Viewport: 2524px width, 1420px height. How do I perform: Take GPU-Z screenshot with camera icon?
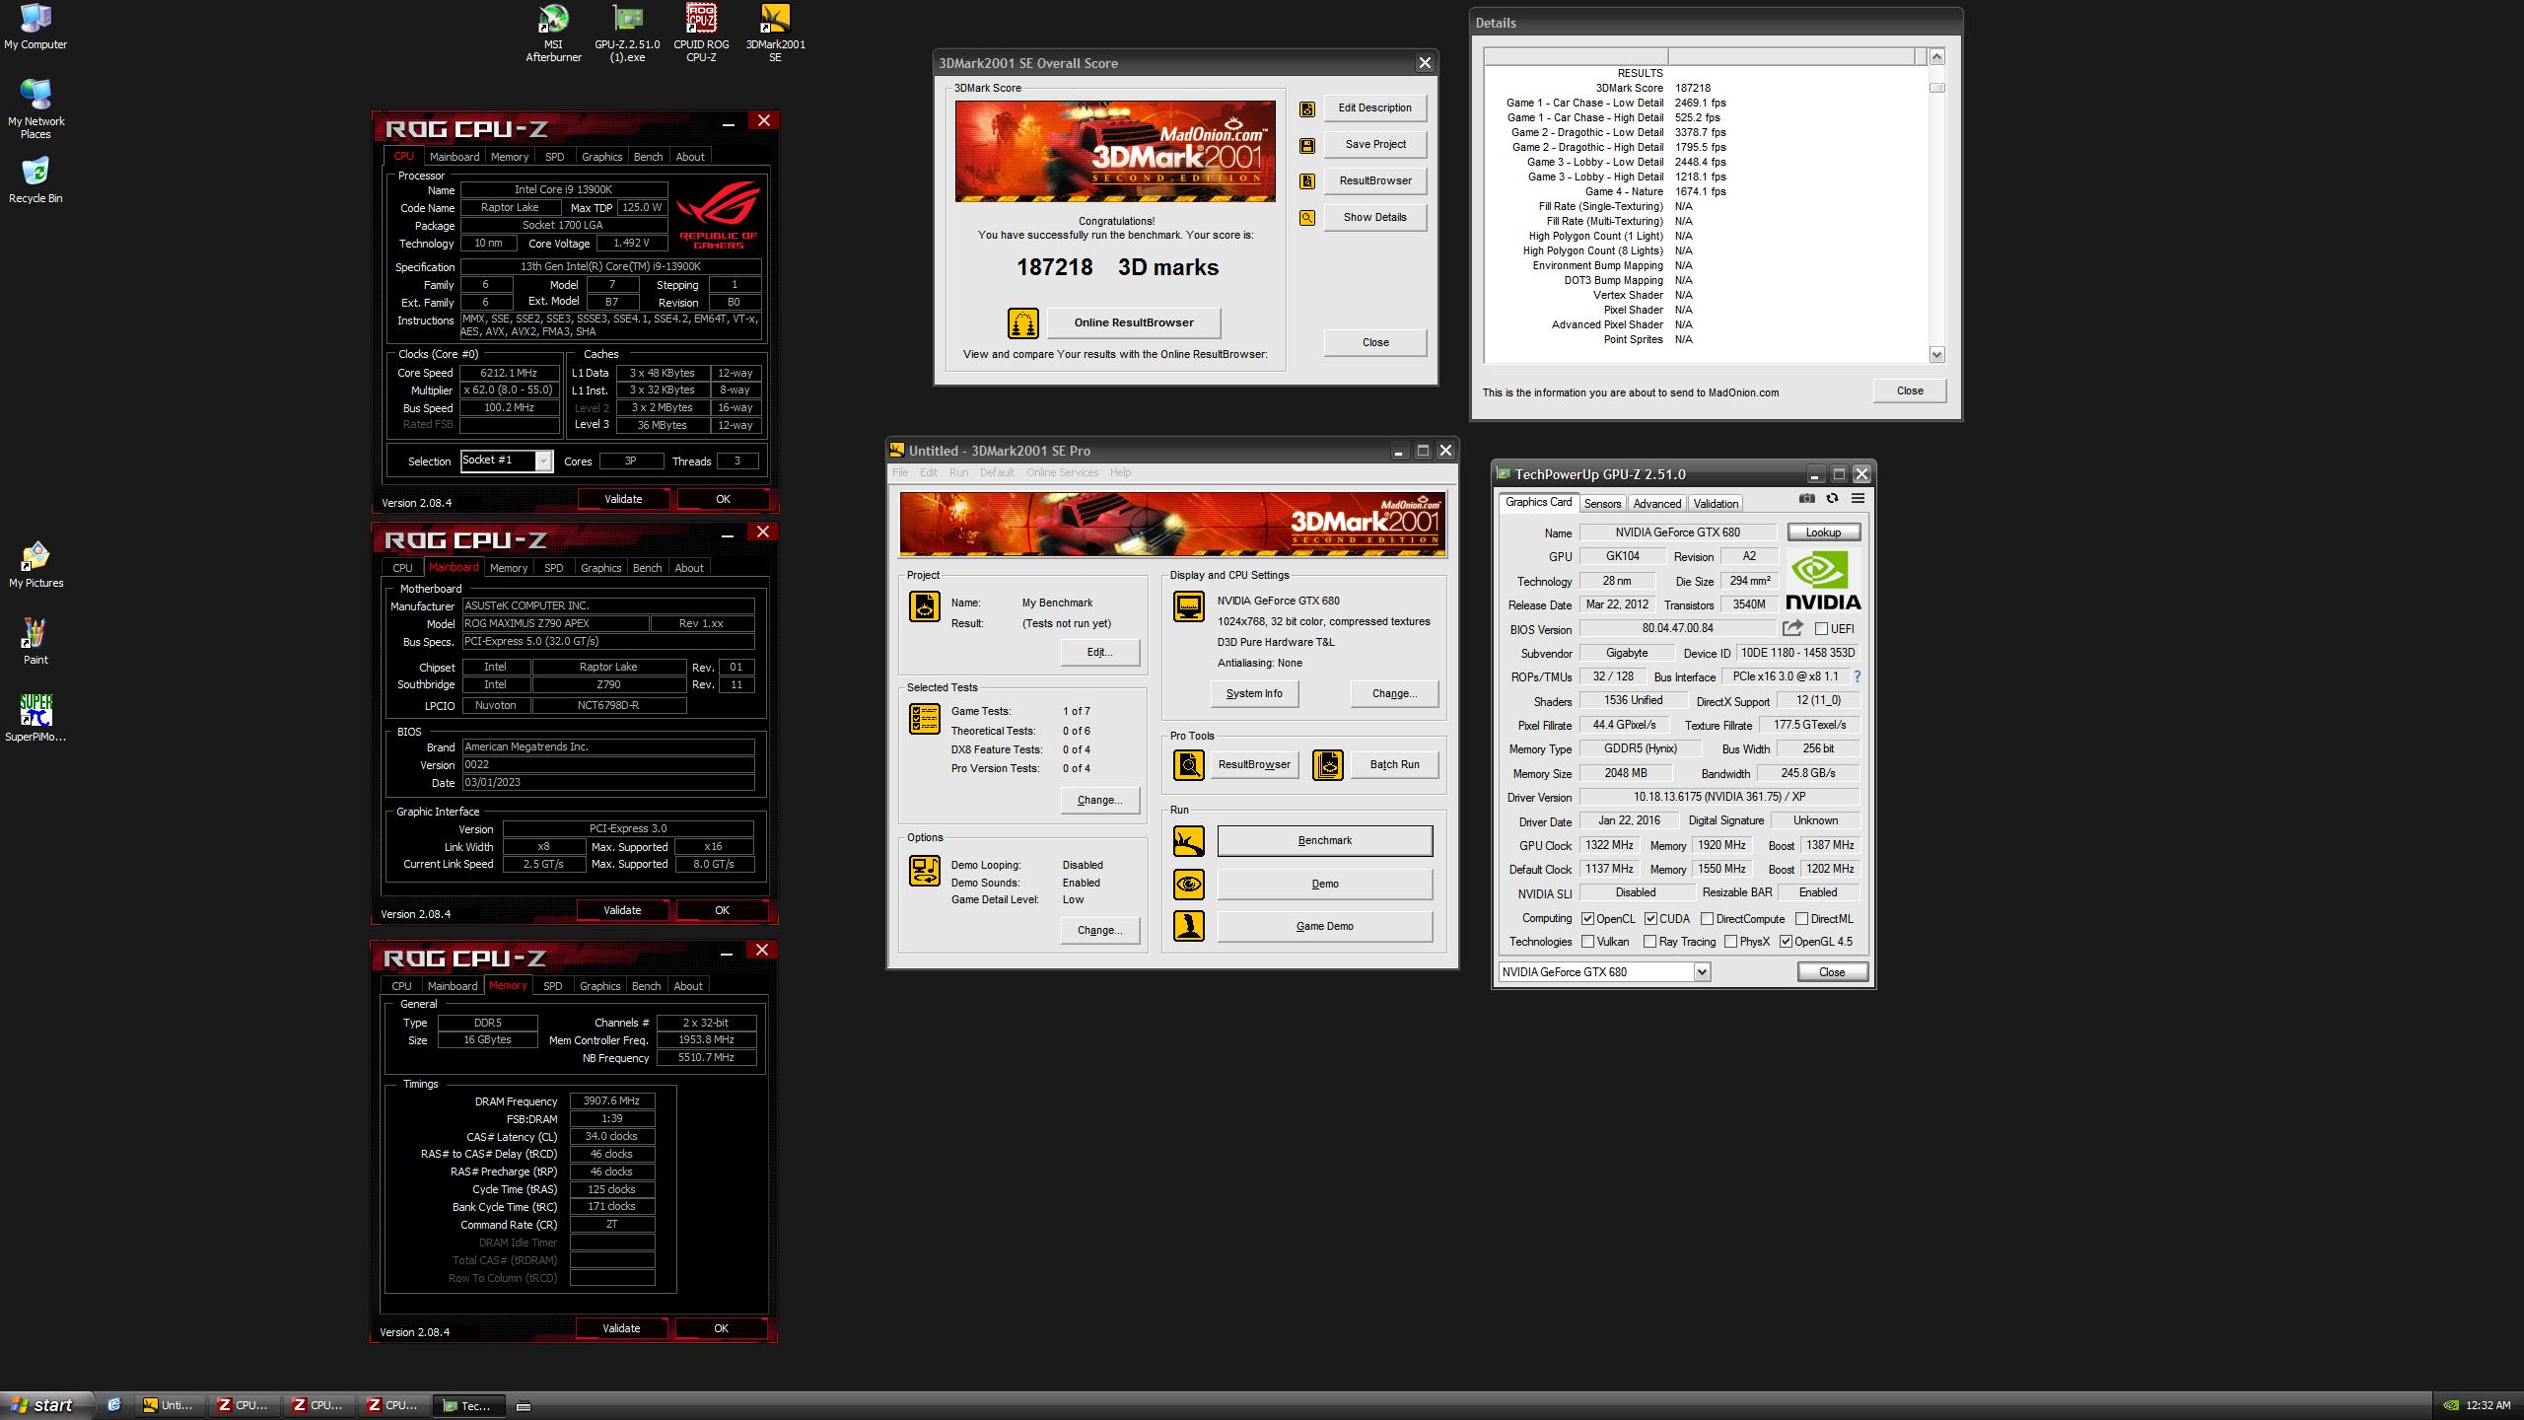(x=1806, y=499)
